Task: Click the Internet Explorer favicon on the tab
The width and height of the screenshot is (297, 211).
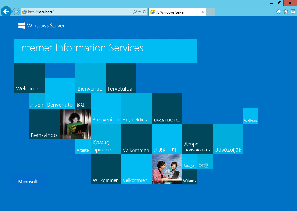Action: point(153,12)
